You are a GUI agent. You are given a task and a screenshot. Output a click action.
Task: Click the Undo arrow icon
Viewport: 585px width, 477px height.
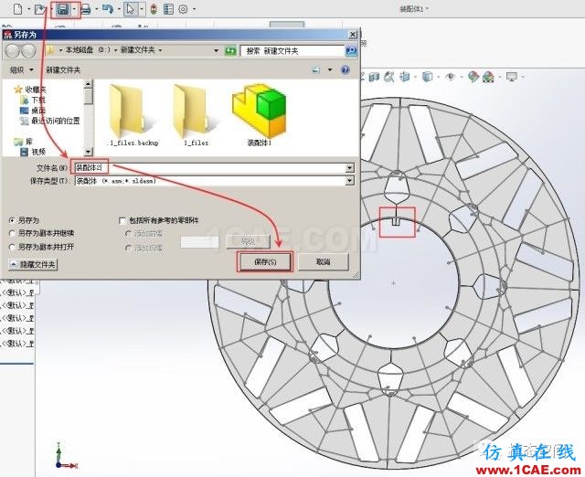click(108, 9)
